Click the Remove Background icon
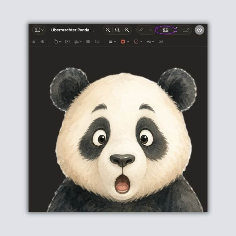 click(166, 30)
